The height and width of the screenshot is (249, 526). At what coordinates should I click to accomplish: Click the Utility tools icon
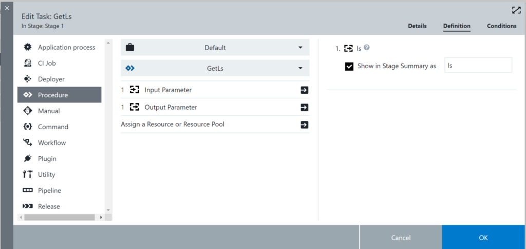click(28, 174)
